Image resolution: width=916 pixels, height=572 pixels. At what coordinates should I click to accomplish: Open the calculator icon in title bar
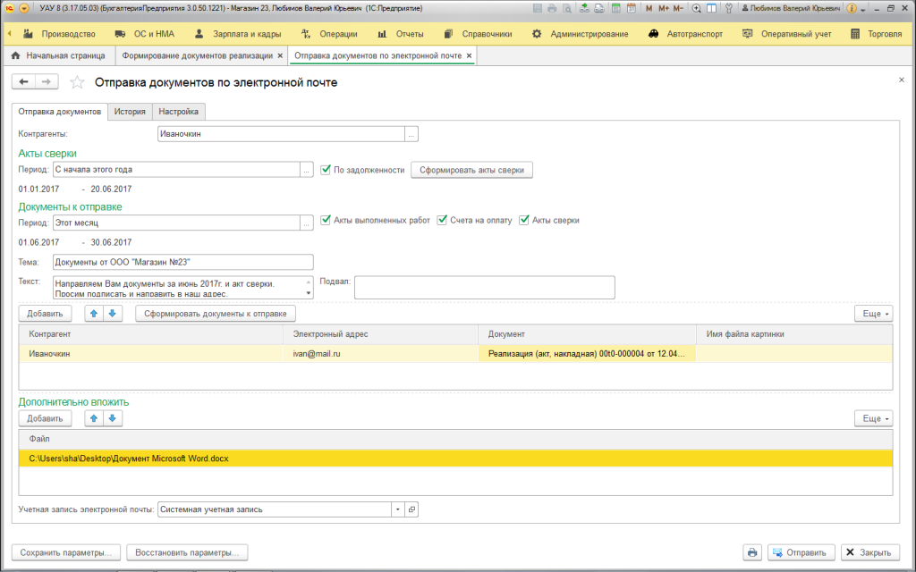click(615, 9)
